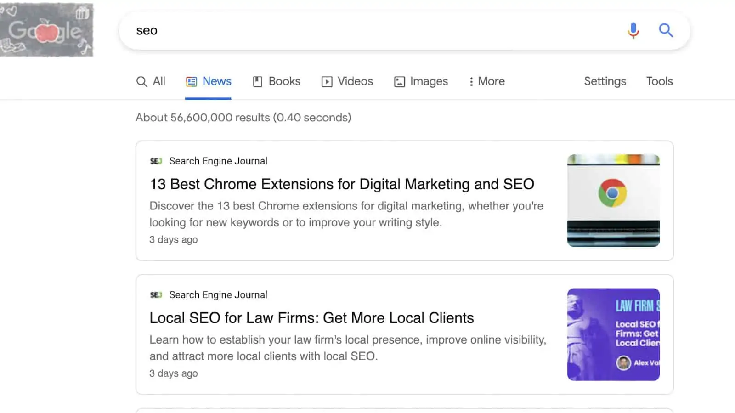Go to the Videos tab
Viewport: 735px width, 413px height.
click(x=347, y=81)
